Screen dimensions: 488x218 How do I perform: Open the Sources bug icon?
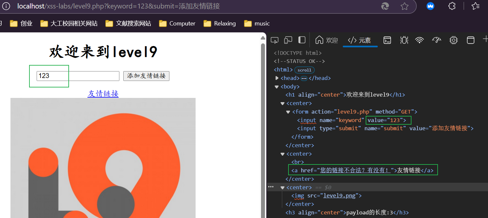(x=404, y=40)
